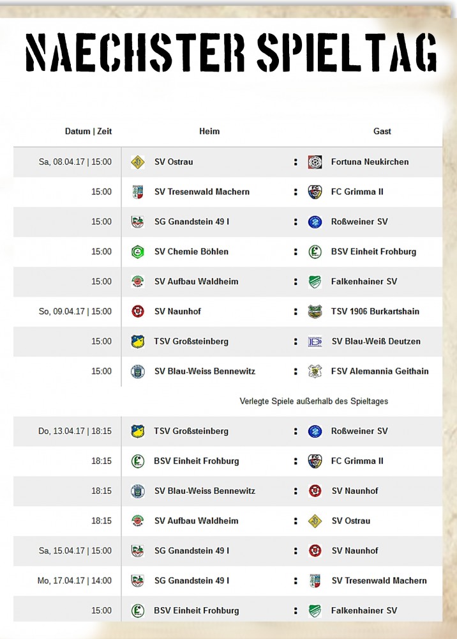This screenshot has width=457, height=639.
Task: Click the Roßweiner SV logo on 13.04.17 row
Action: point(315,431)
